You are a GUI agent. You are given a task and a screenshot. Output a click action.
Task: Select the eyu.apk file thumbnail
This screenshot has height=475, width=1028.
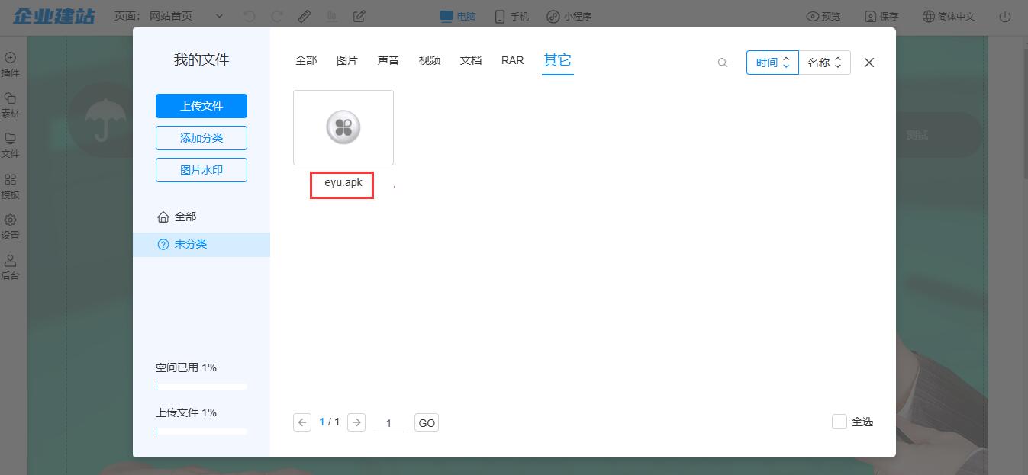(343, 127)
